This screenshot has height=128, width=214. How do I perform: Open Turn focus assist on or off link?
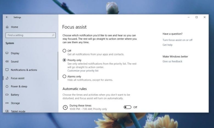tap(178, 40)
